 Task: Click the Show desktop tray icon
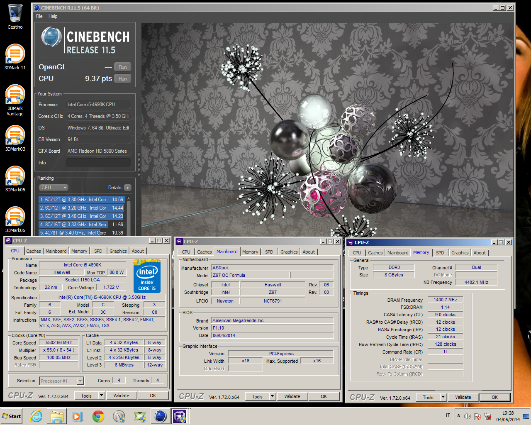point(526,416)
